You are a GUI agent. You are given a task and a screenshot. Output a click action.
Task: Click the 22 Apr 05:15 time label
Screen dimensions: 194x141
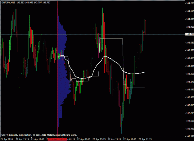coord(84,139)
